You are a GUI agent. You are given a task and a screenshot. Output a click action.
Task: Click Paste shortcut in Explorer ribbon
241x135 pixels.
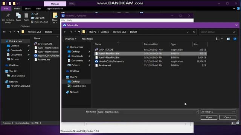pyautogui.click(x=40, y=22)
